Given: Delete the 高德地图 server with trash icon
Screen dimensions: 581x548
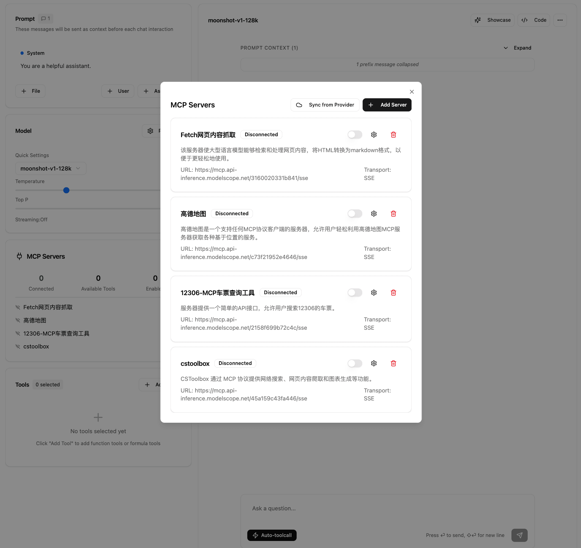Looking at the screenshot, I should click(393, 214).
